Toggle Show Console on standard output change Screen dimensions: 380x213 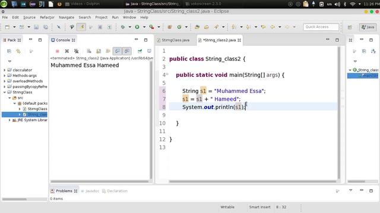coord(118,51)
